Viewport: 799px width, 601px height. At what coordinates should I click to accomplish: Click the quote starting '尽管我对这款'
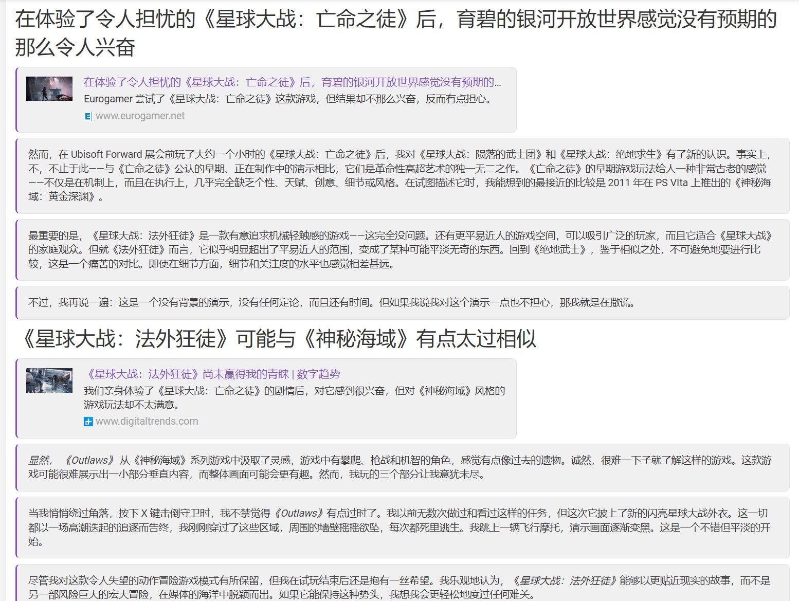point(400,587)
